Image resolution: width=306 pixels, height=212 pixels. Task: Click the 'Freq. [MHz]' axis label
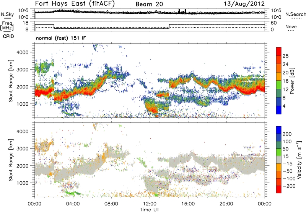[7, 26]
